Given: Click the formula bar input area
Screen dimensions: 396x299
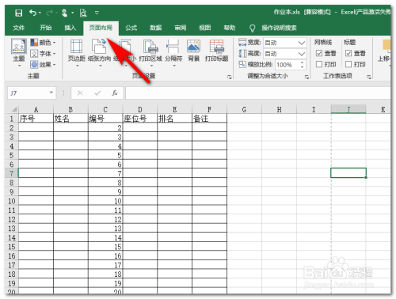Looking at the screenshot, I should pyautogui.click(x=258, y=93).
